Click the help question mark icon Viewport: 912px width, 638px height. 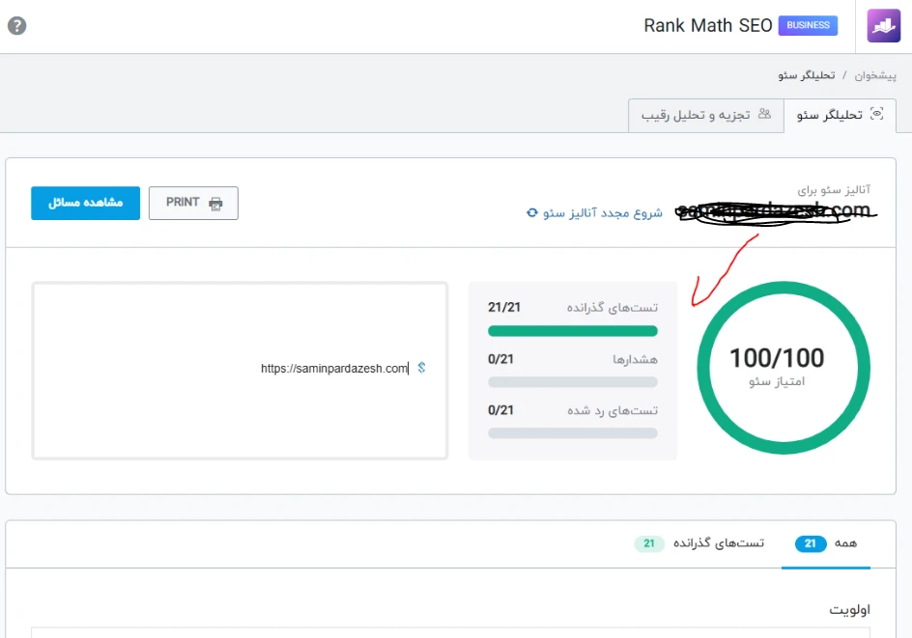16,26
